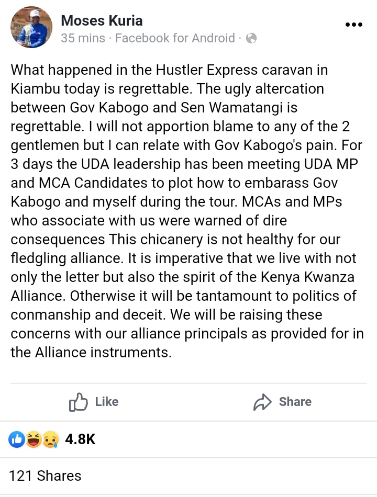Open Moses Kuria's profile picture
The image size is (377, 497).
tap(31, 27)
